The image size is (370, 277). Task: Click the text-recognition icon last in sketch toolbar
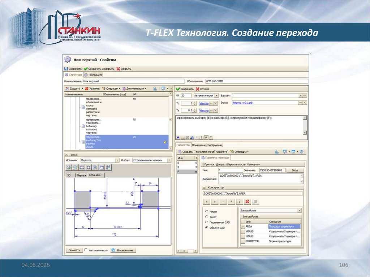[x=108, y=167]
